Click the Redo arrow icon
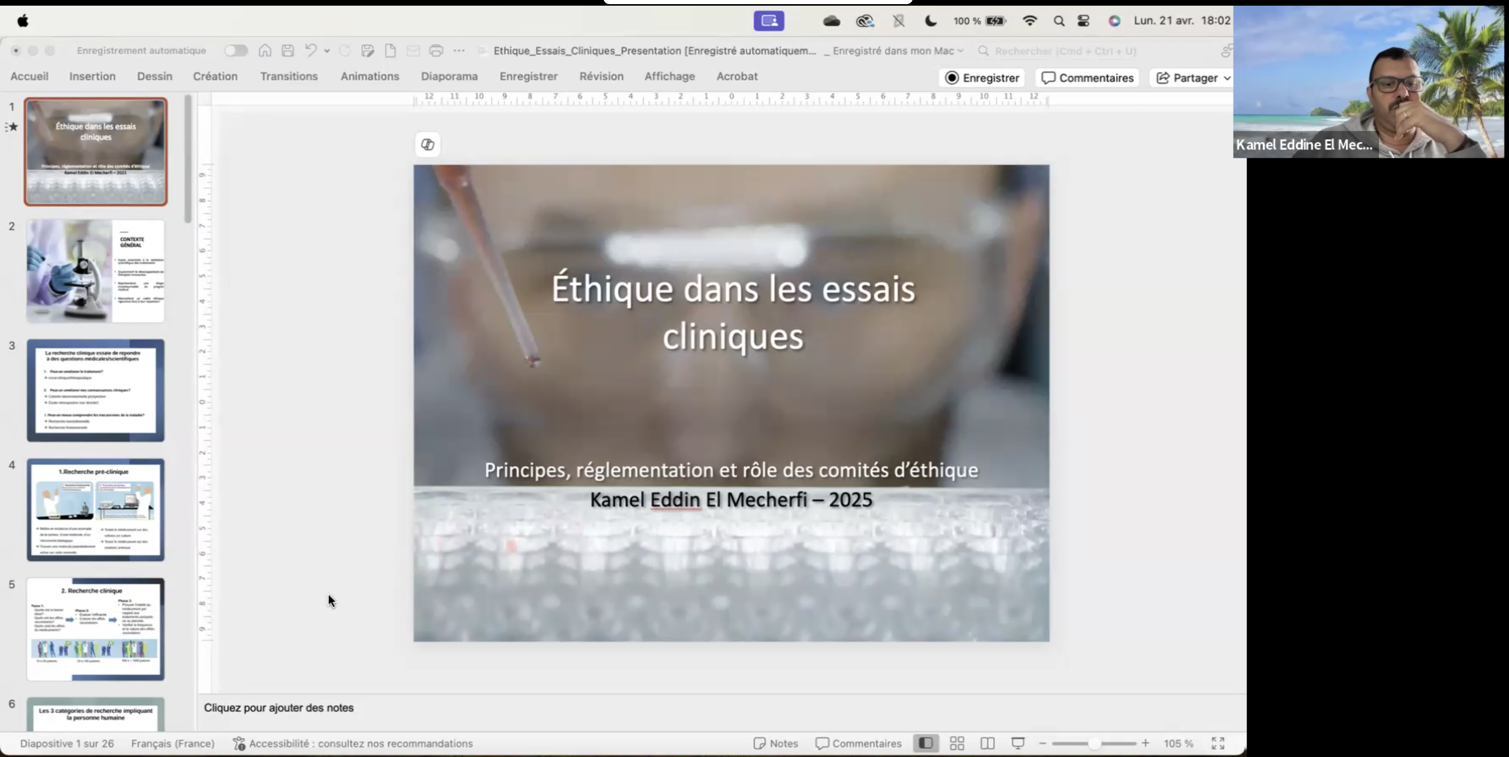The width and height of the screenshot is (1509, 757). (x=345, y=51)
